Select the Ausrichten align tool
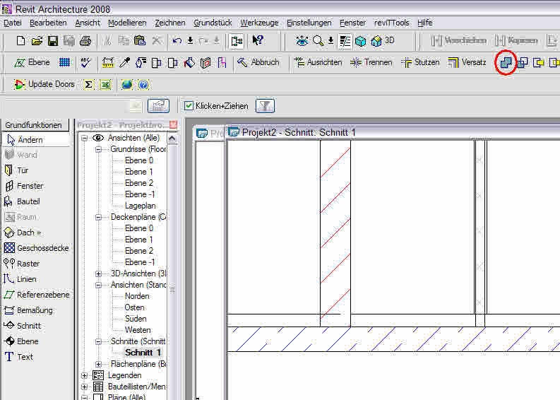Viewport: 560px width, 400px height. point(318,63)
